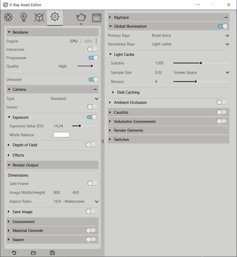Turn on Swarm toggle
237x257 pixels.
[91, 240]
